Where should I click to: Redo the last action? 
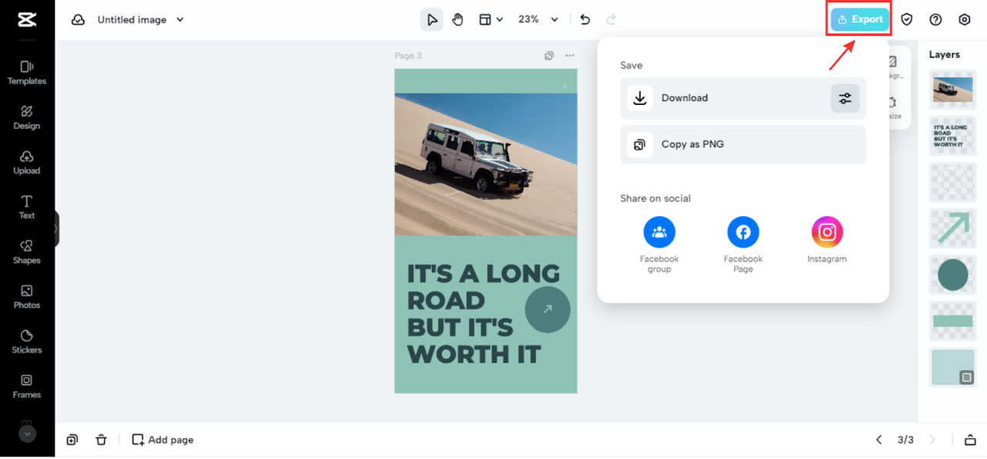tap(611, 19)
